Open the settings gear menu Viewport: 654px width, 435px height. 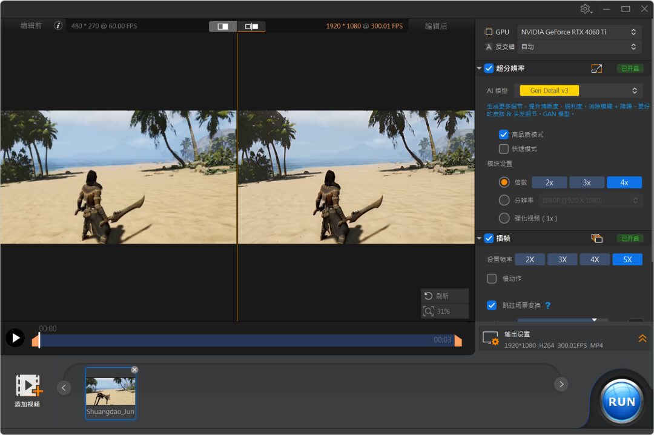(x=586, y=8)
